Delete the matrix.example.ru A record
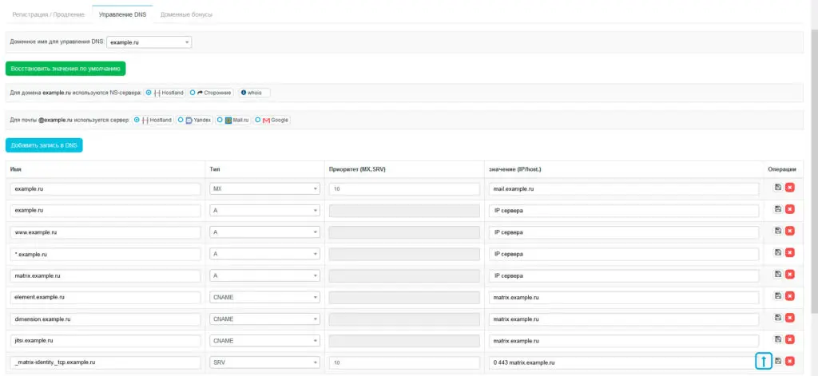Screen dimensions: 818x376 [x=790, y=275]
